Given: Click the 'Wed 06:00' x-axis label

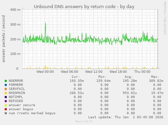Looking at the screenshot, I should tap(70, 72).
